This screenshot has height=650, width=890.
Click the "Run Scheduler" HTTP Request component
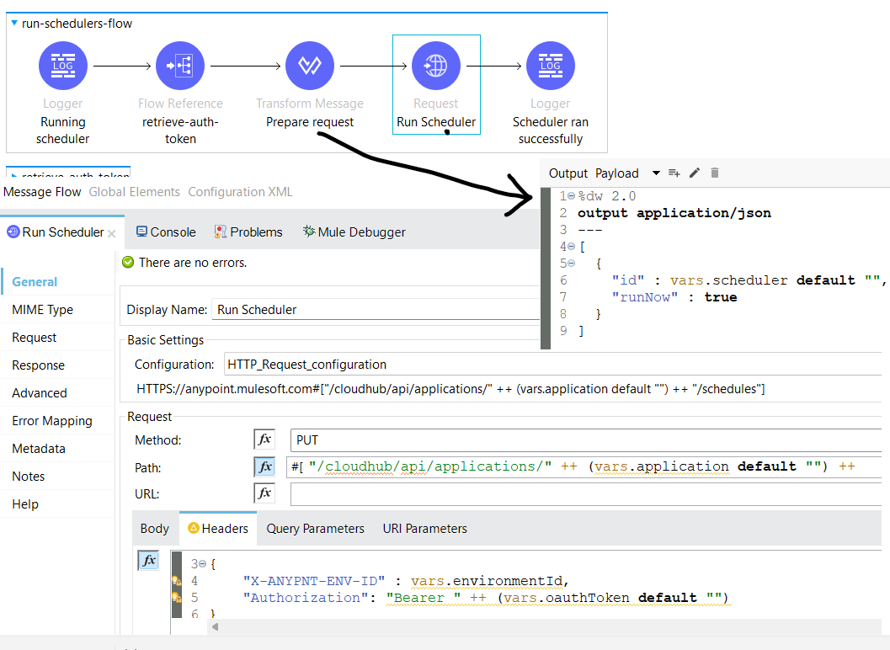[x=435, y=66]
